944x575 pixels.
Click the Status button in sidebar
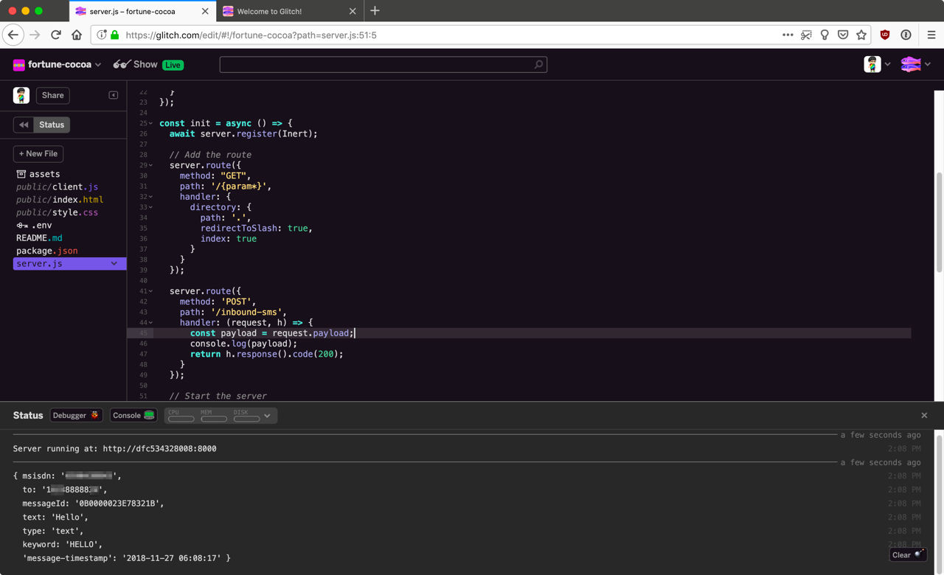pyautogui.click(x=52, y=125)
